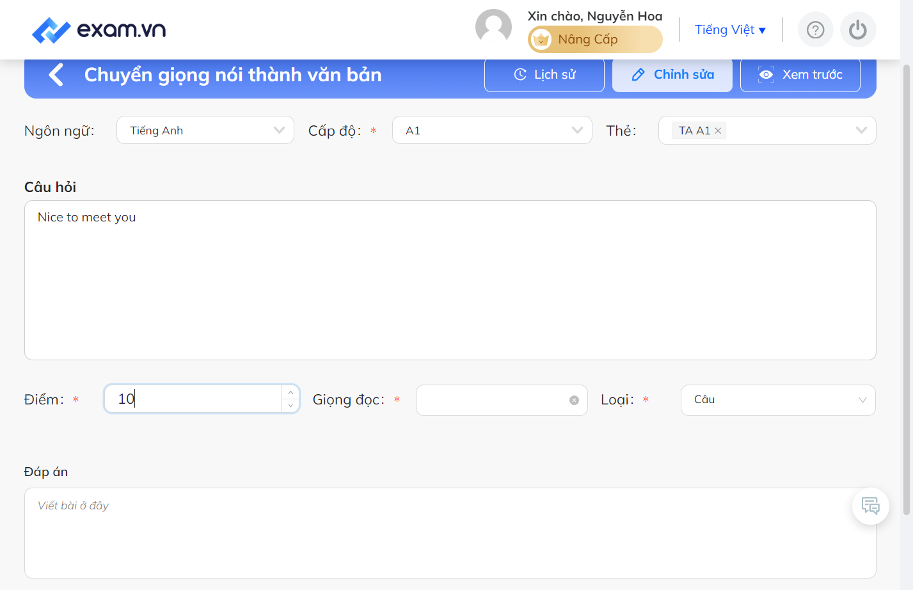Open the help question mark icon
The width and height of the screenshot is (913, 590).
815,30
